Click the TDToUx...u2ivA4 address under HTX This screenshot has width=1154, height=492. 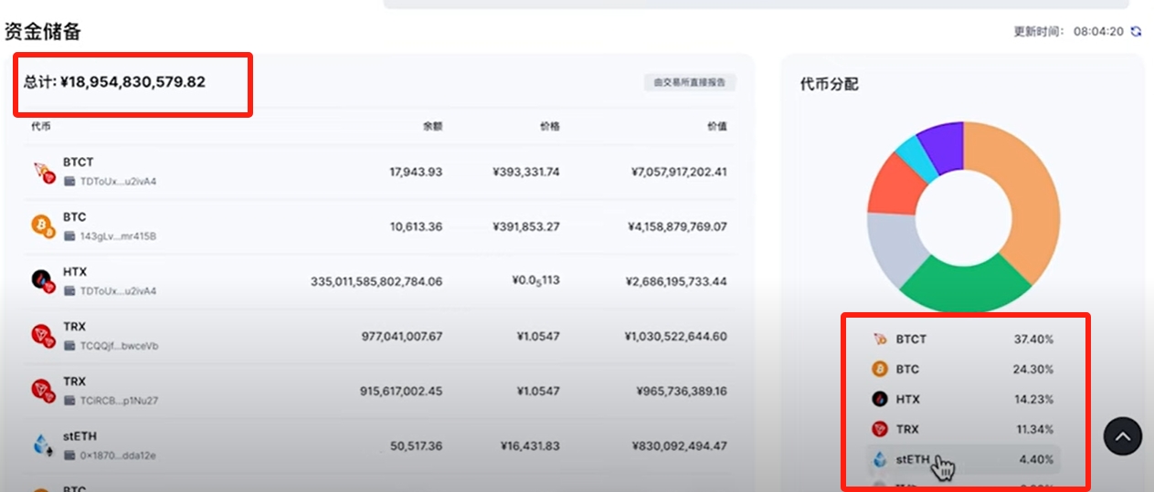click(118, 291)
